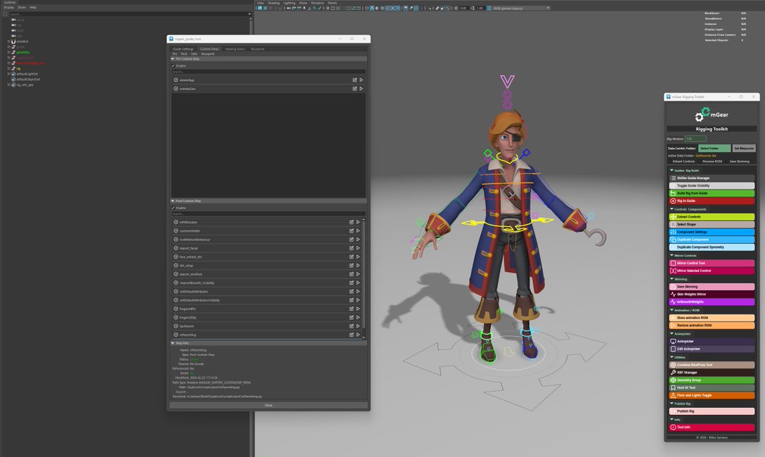Edit the refitRename post step
This screenshot has height=457, width=765.
351,222
